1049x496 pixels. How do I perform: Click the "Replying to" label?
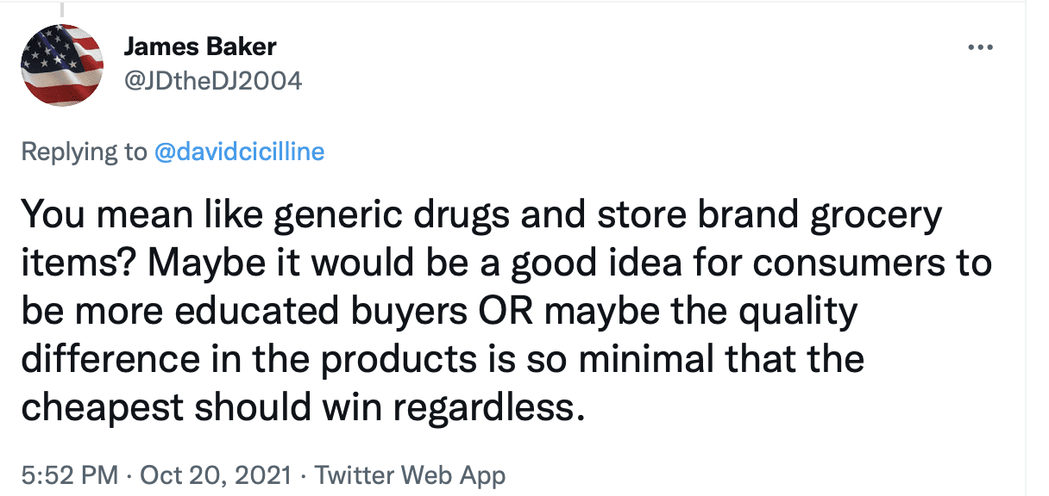click(x=84, y=152)
